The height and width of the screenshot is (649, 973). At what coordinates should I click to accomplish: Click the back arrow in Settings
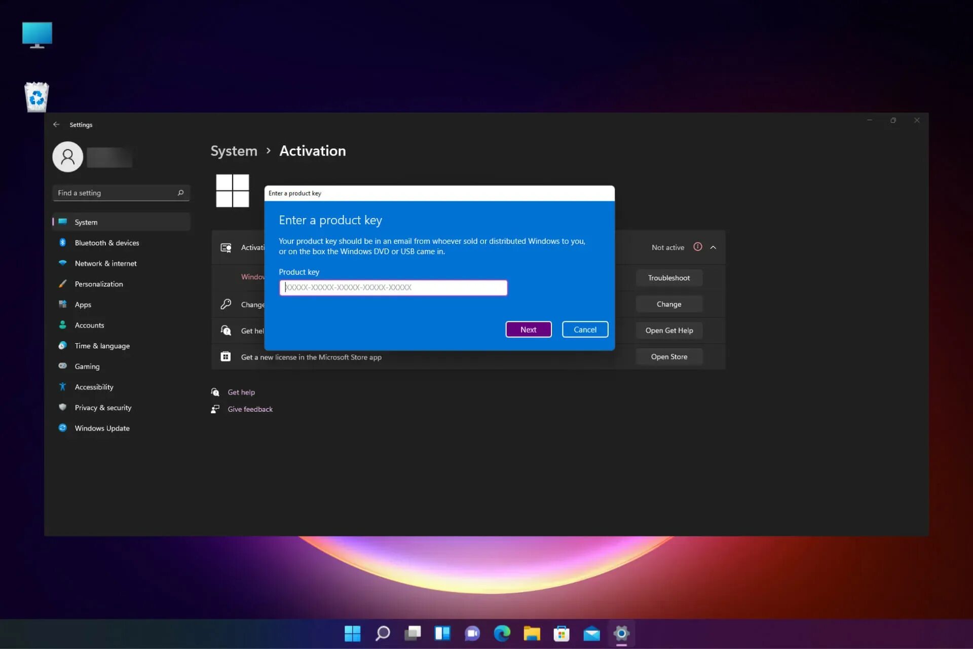(x=56, y=124)
